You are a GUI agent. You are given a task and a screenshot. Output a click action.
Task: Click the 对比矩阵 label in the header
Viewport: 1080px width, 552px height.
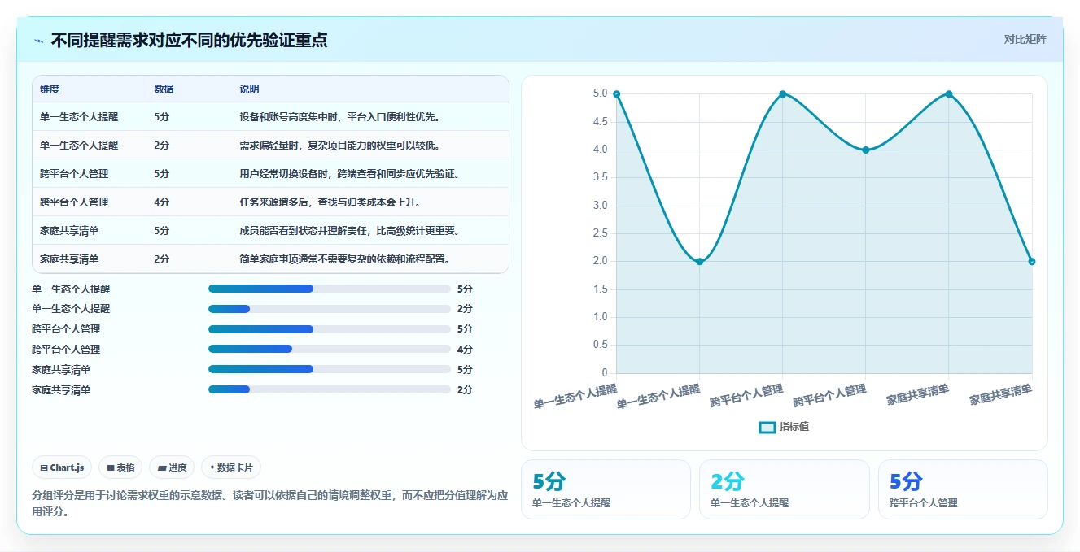coord(1025,39)
